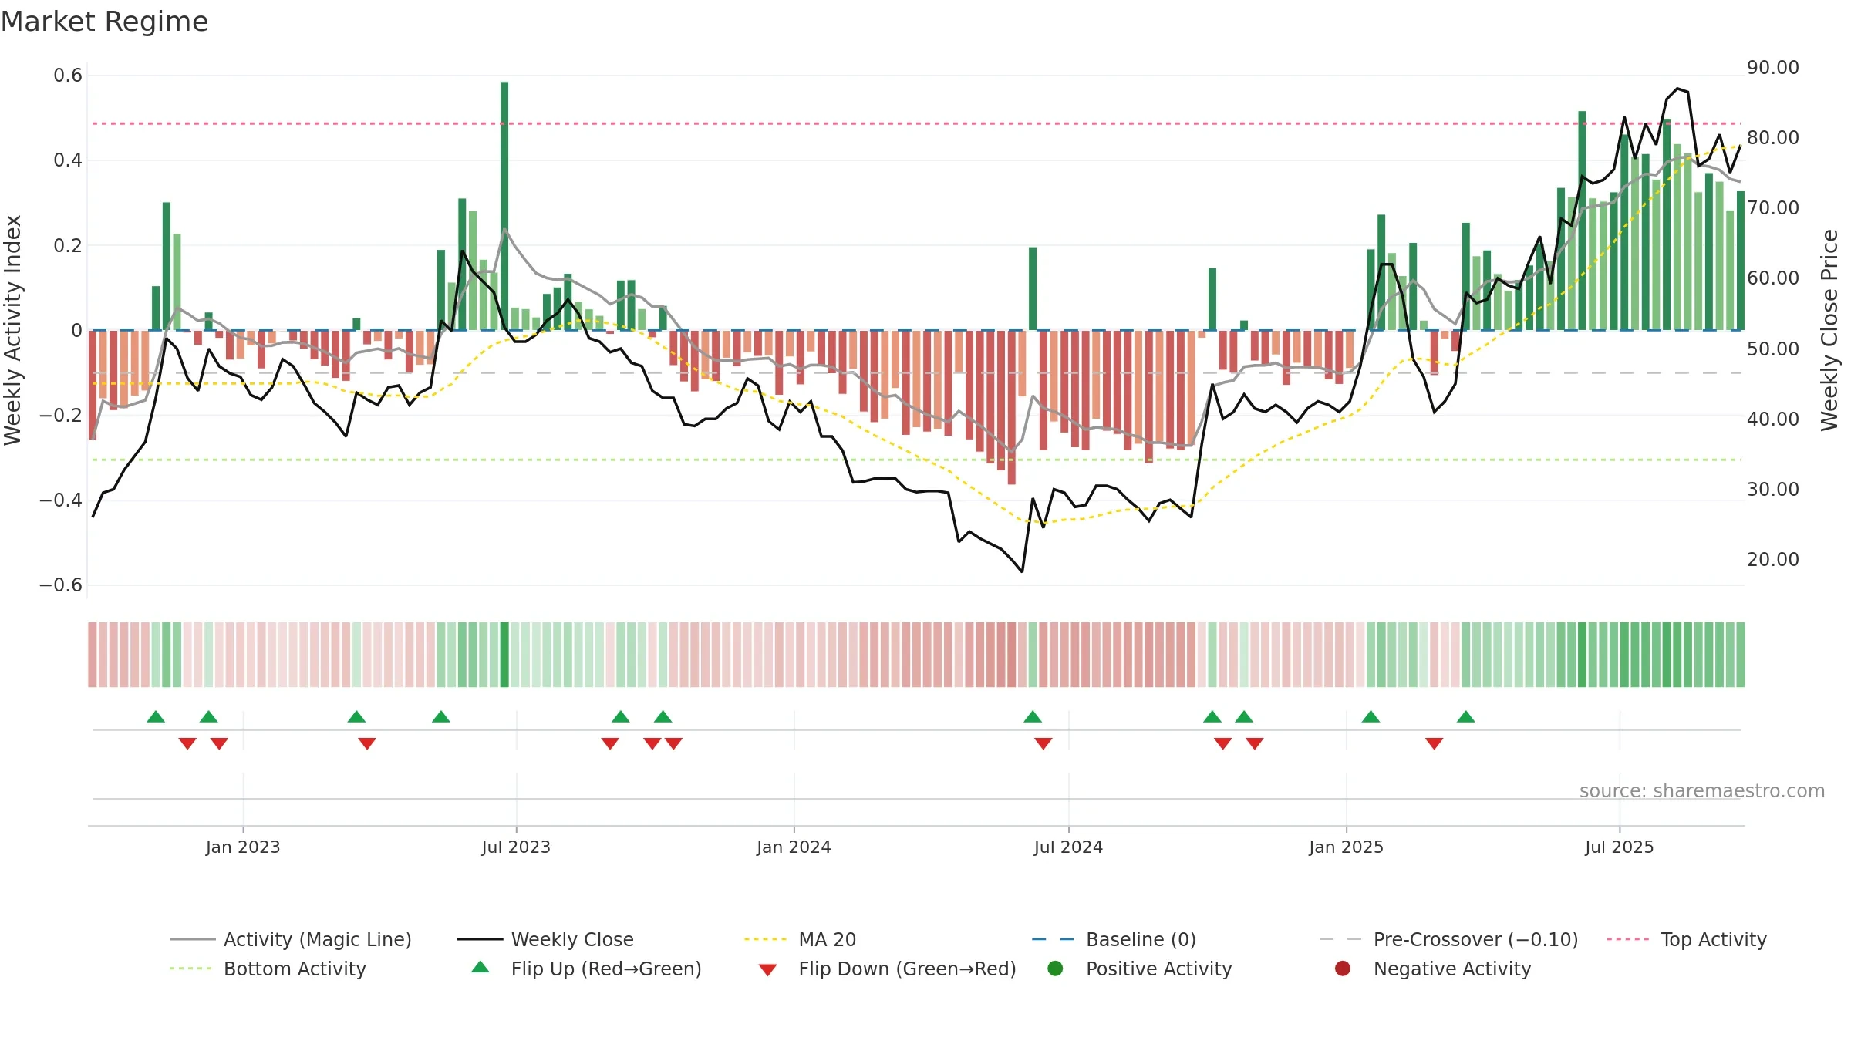Select the 'Jan 2023' date axis label
Viewport: 1851px width, 1041px height.
(x=243, y=847)
